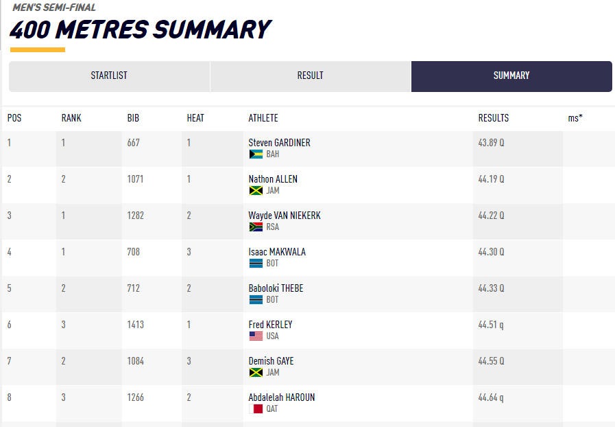The width and height of the screenshot is (615, 427).
Task: Open Wayde van Niekerk athlete link
Action: tap(284, 216)
